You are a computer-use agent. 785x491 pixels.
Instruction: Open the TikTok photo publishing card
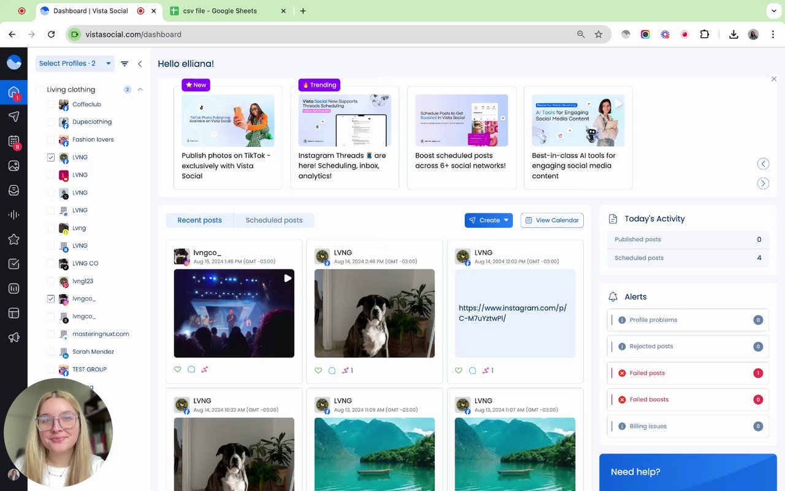click(x=228, y=137)
